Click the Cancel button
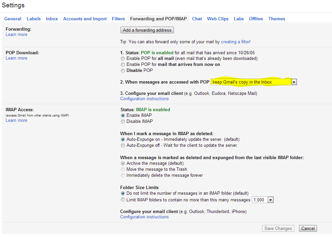This screenshot has height=237, width=332. point(308,229)
